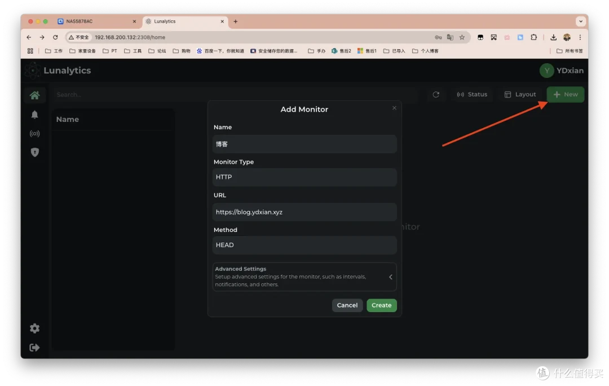Open the 售后2 bookmark
Viewport: 609px width, 386px height.
(x=341, y=51)
